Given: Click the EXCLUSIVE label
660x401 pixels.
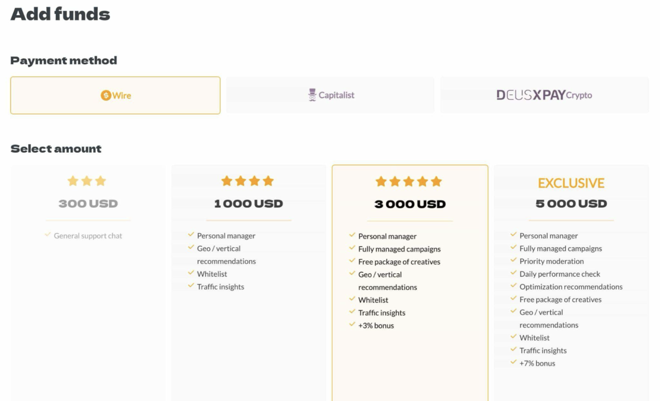Looking at the screenshot, I should (571, 183).
